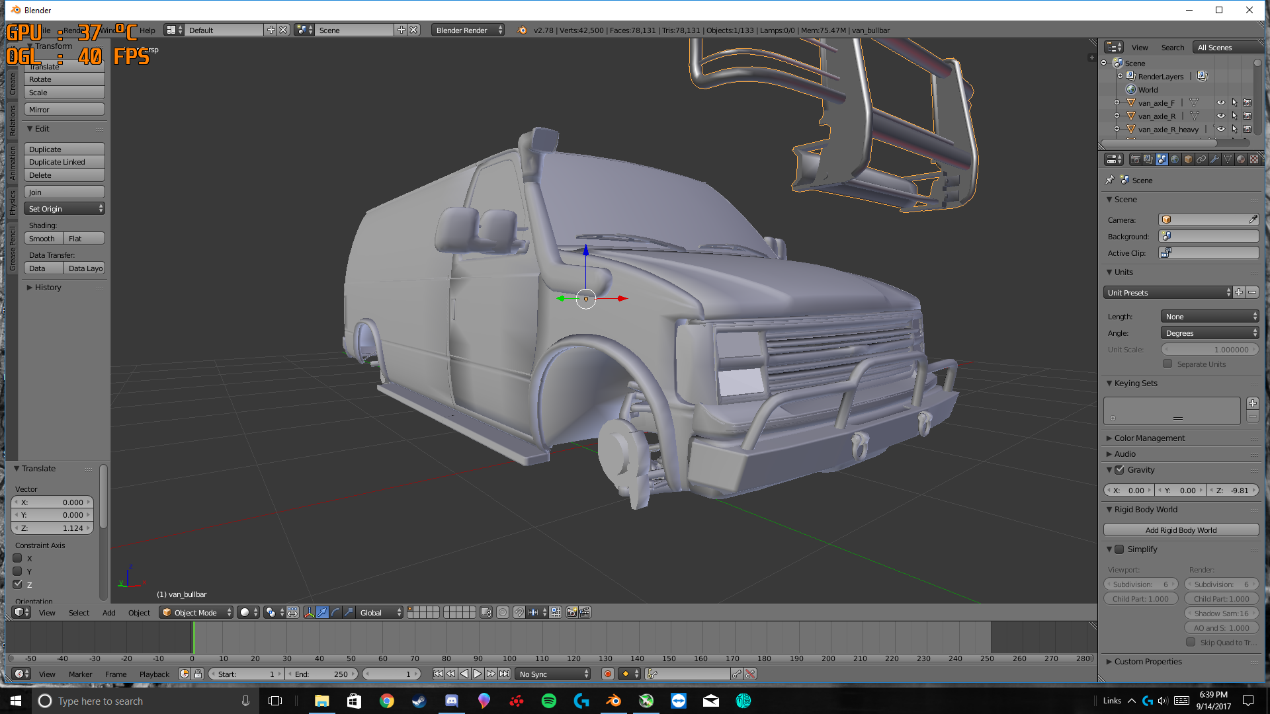Toggle the translate manipulator arrow icon
The height and width of the screenshot is (714, 1270).
(x=322, y=612)
